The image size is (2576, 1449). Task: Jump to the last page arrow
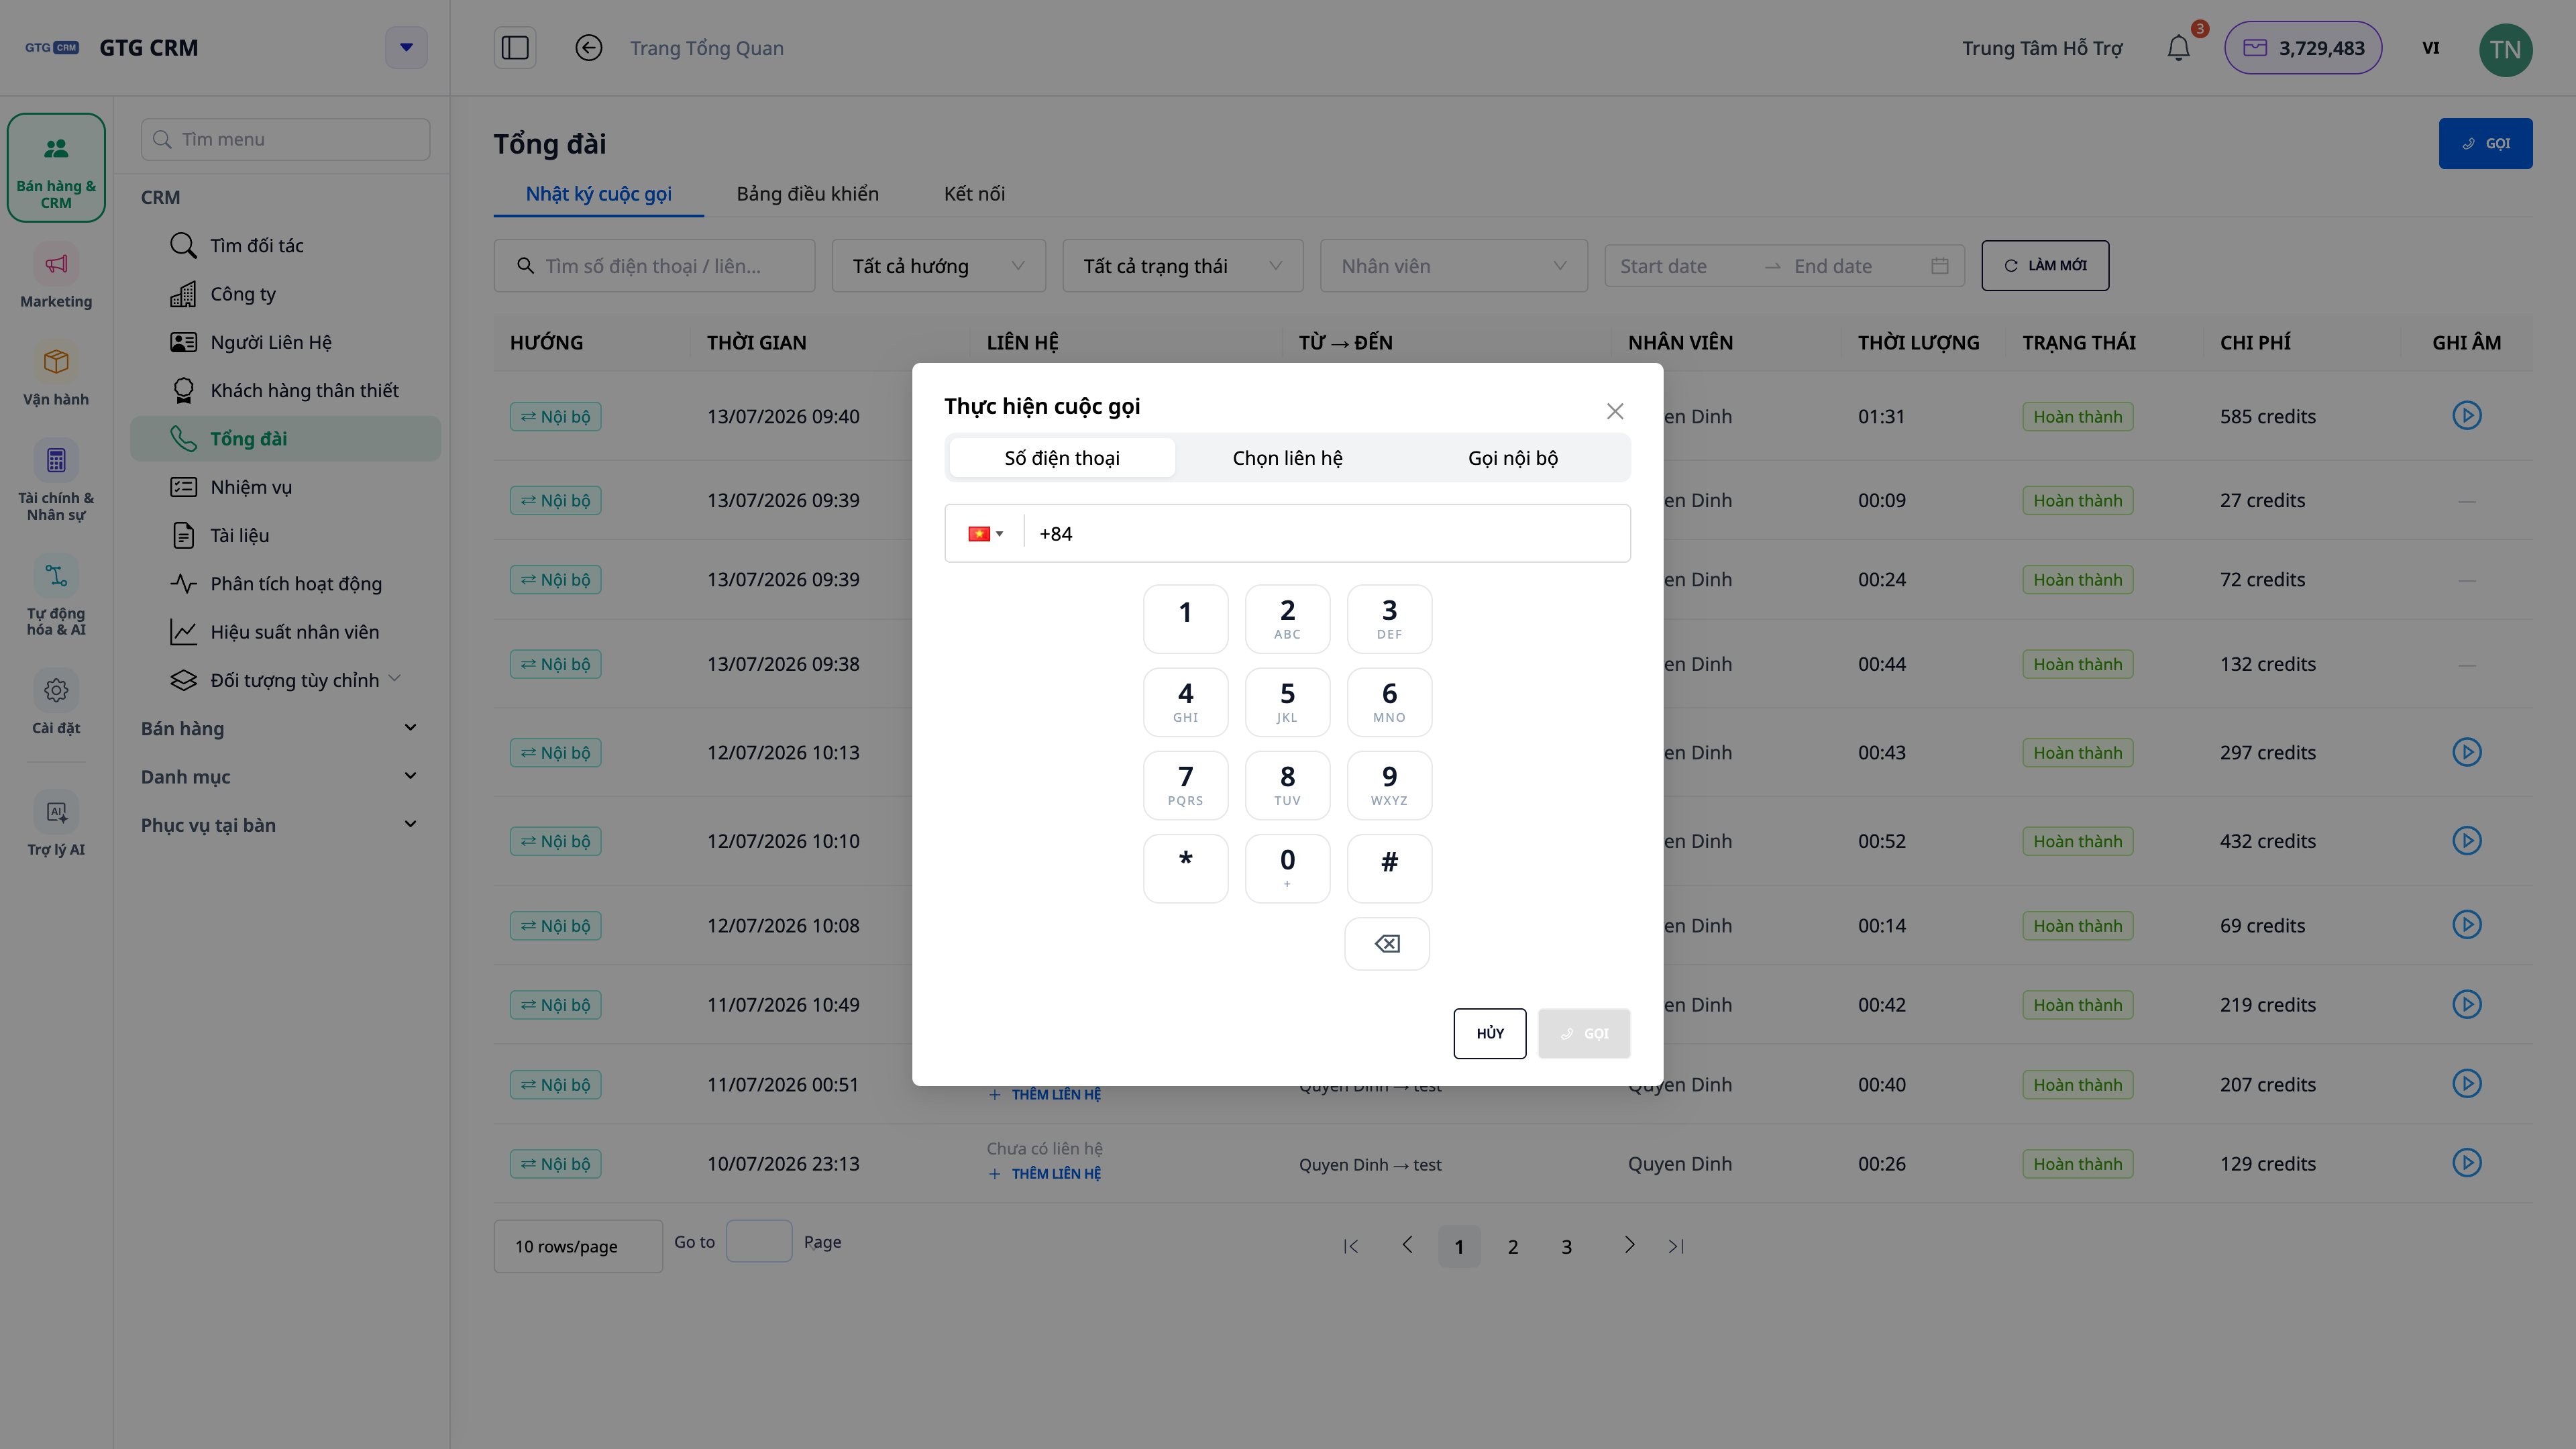[1676, 1246]
